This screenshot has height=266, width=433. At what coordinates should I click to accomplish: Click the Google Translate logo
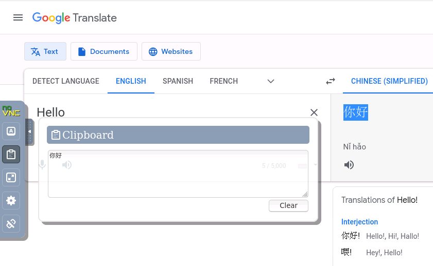coord(75,18)
